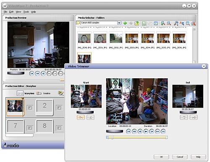210x162 pixels.
Task: Select the IMG_2093.JPG kitchen thumbnail
Action: (x=132, y=38)
